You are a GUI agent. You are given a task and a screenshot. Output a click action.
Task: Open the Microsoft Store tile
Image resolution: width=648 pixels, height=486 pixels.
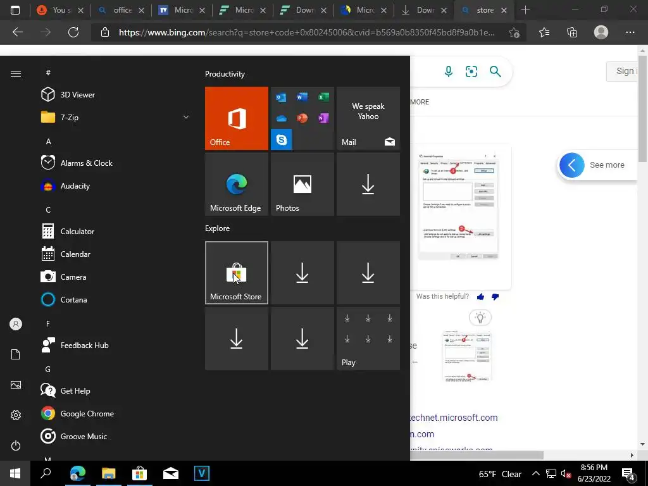237,273
